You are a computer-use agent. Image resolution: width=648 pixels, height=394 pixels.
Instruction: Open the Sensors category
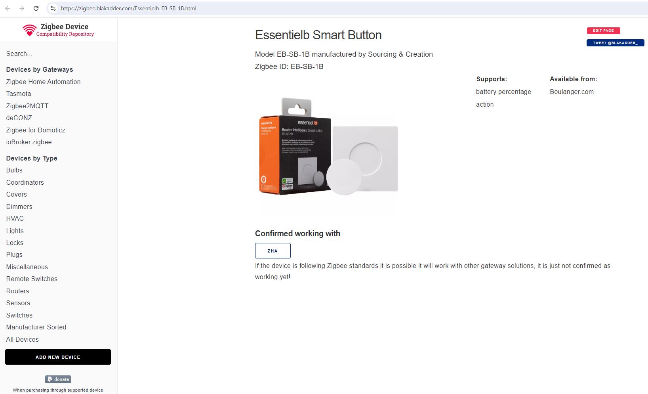pyautogui.click(x=18, y=303)
